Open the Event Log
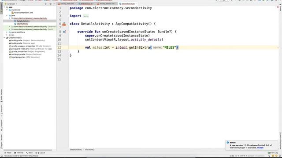282x158 pixels. pyautogui.click(x=273, y=153)
